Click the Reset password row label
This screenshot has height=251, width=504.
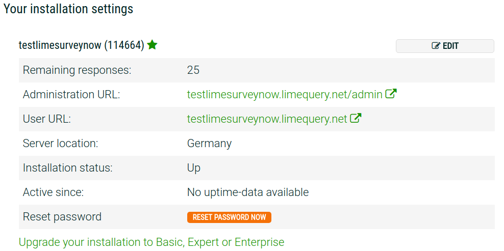click(x=62, y=217)
